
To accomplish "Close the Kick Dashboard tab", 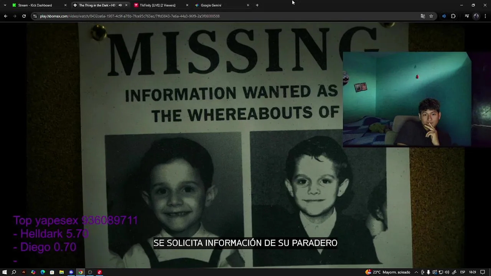I will (65, 5).
